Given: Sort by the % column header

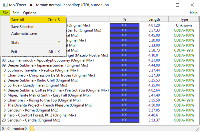Looking at the screenshot, I should pyautogui.click(x=124, y=19).
